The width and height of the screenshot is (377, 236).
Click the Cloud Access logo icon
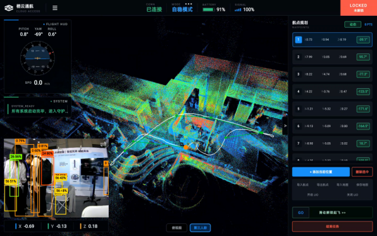(x=9, y=8)
